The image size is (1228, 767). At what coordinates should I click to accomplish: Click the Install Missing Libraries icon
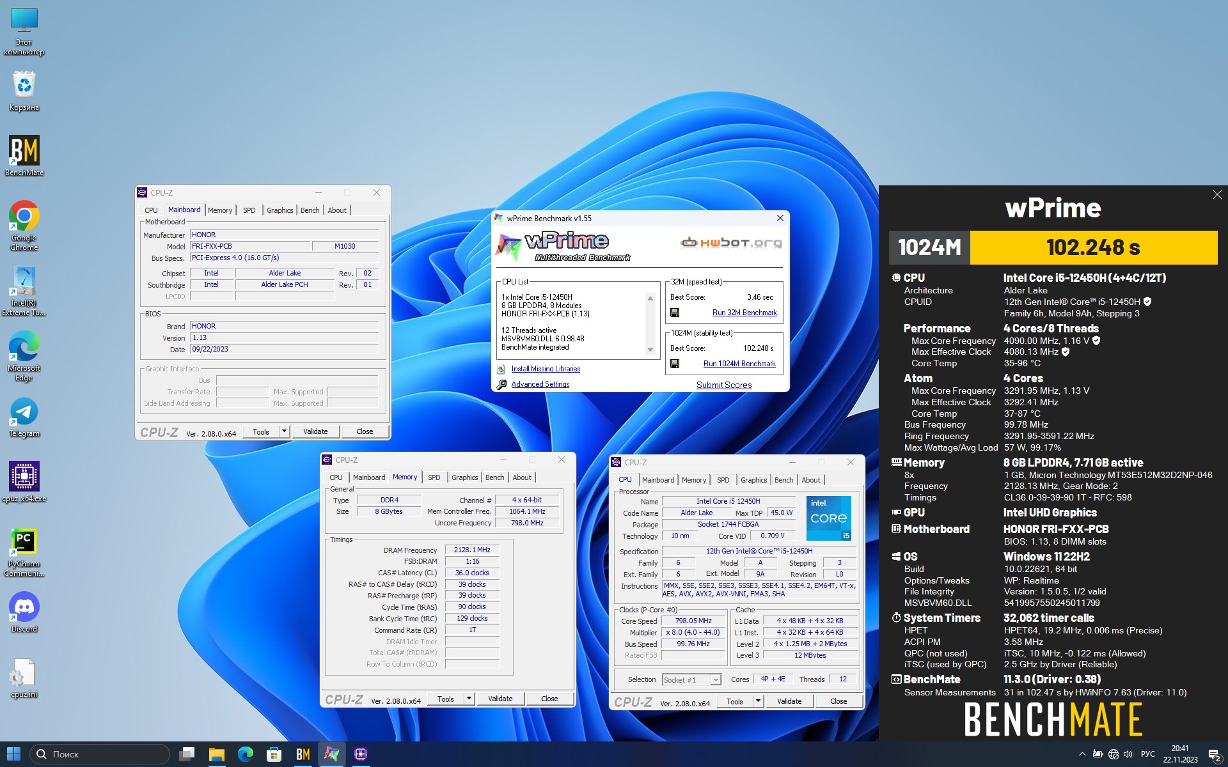[x=502, y=369]
